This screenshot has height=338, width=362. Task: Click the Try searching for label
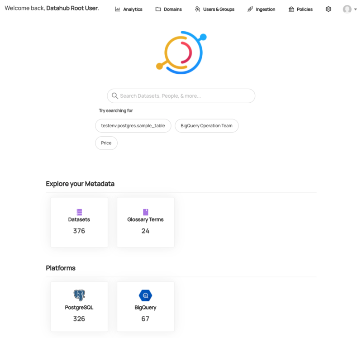[116, 110]
